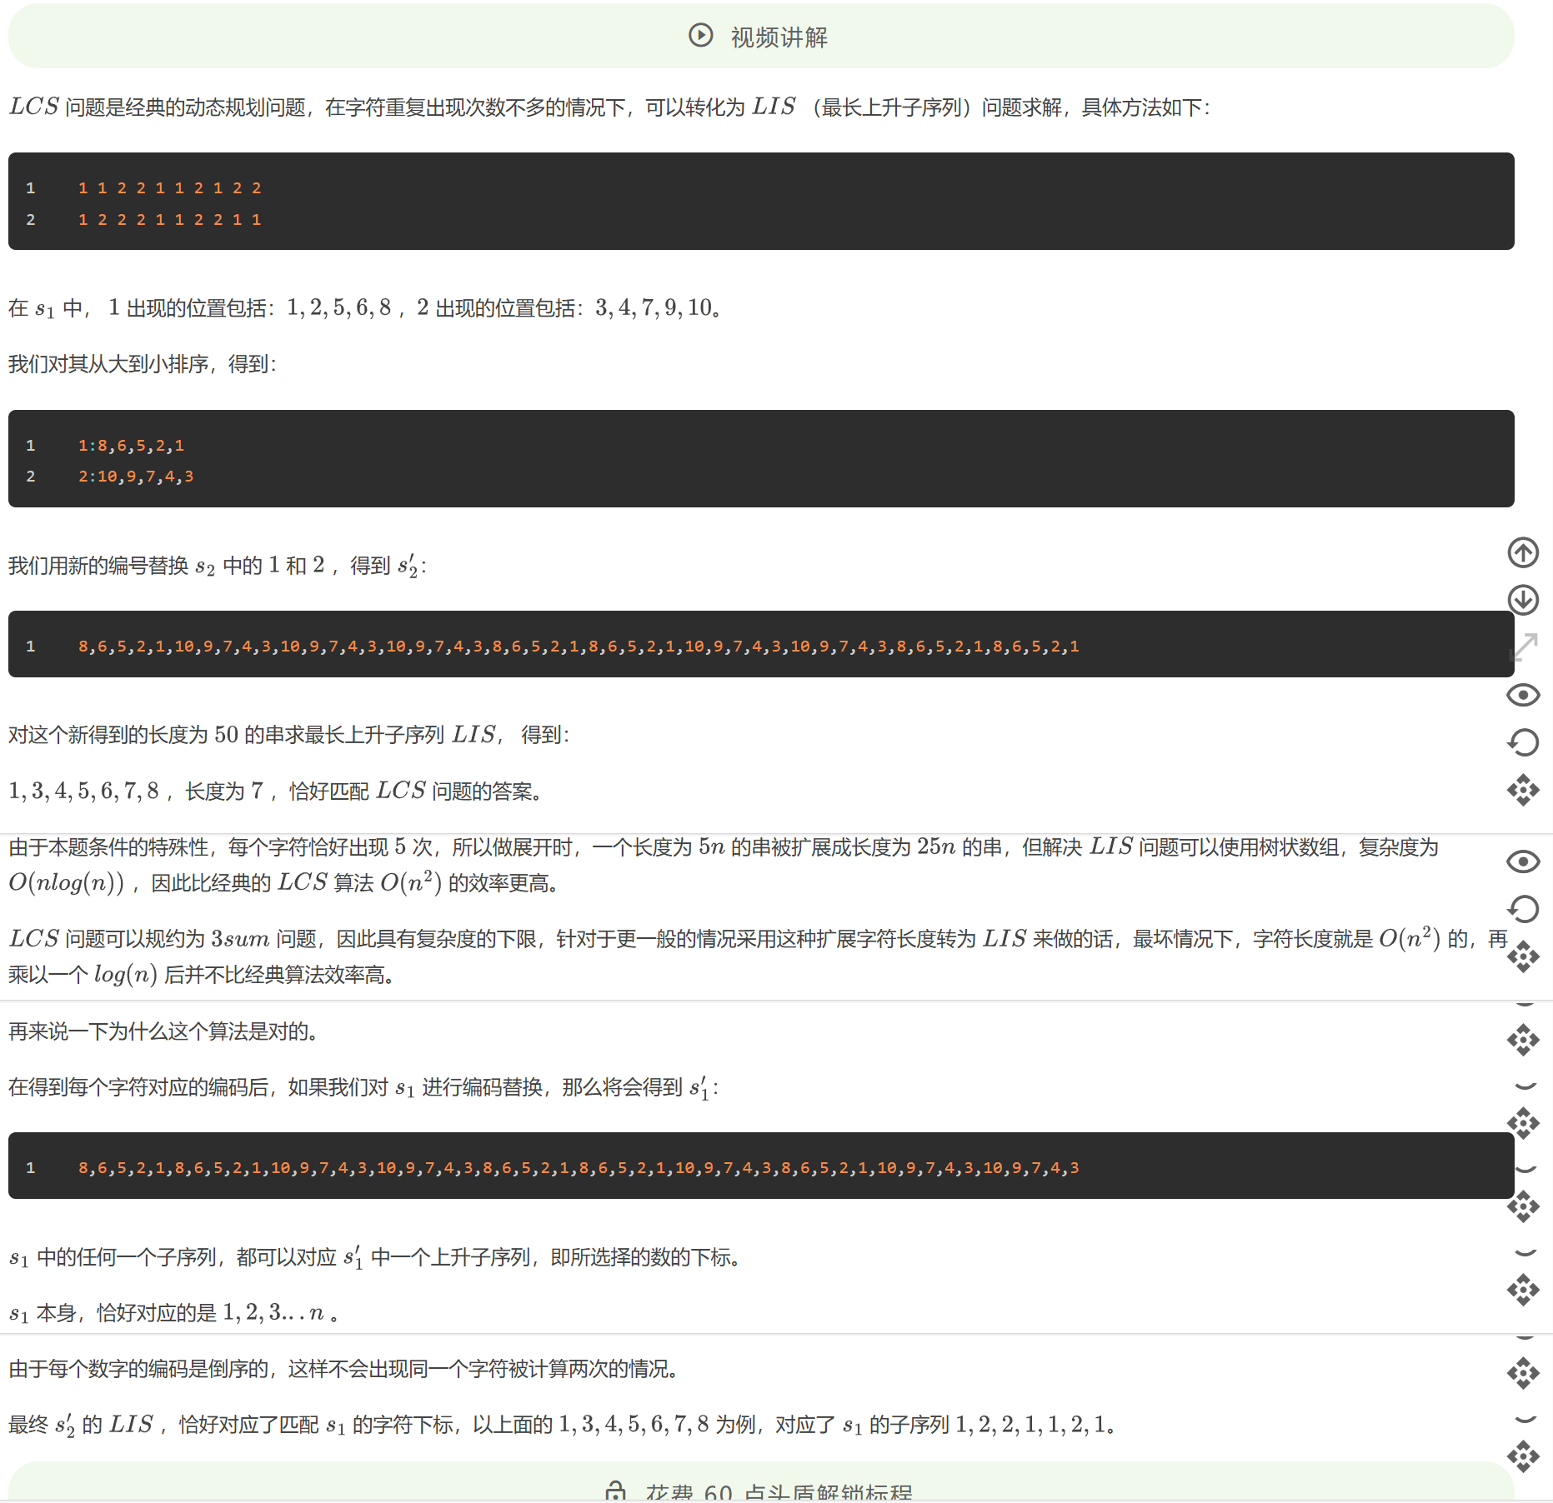Click code line "1 2 2 2 1 1 2 2 1 1"
Viewport: 1553px width, 1503px height.
(x=170, y=220)
